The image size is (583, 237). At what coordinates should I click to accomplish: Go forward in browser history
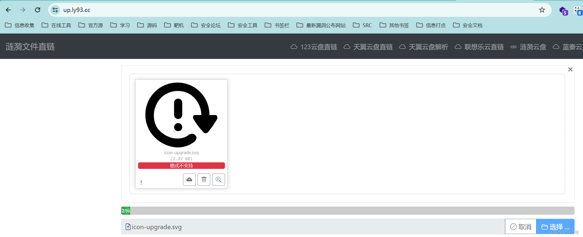pos(23,10)
